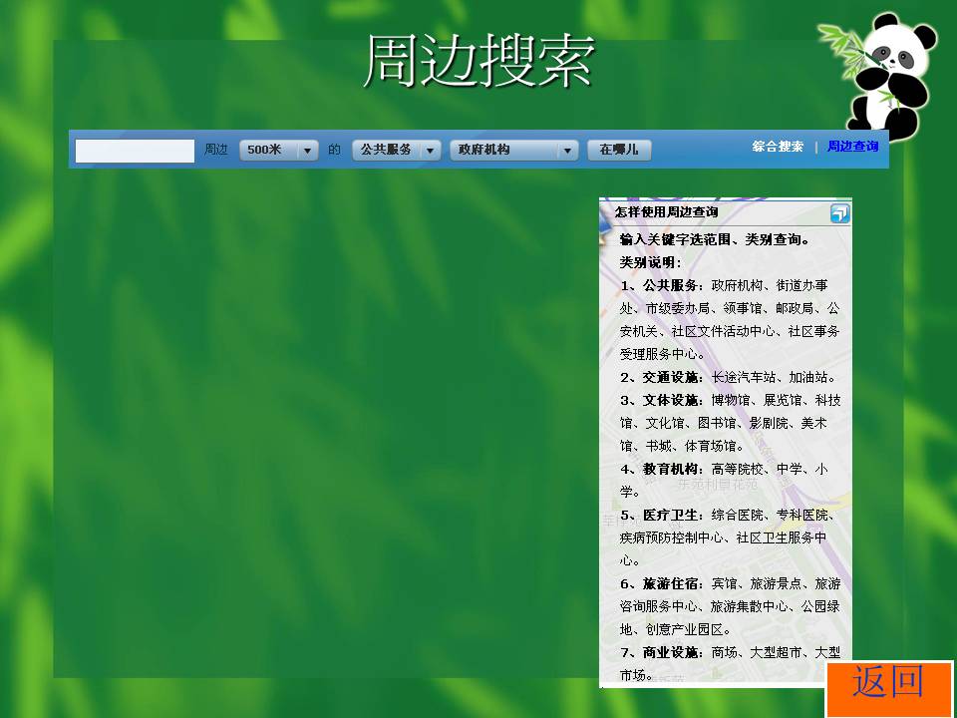Image resolution: width=957 pixels, height=718 pixels.
Task: Click the 怎样使用周边查询 panel header
Action: 667,212
